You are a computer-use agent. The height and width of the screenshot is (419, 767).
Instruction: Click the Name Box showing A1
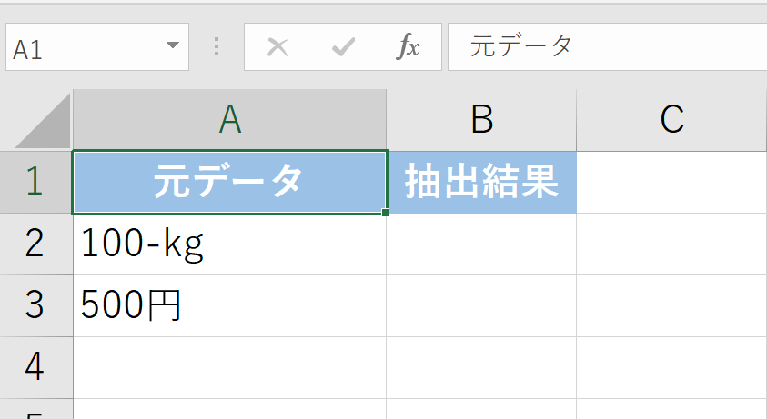tap(82, 47)
